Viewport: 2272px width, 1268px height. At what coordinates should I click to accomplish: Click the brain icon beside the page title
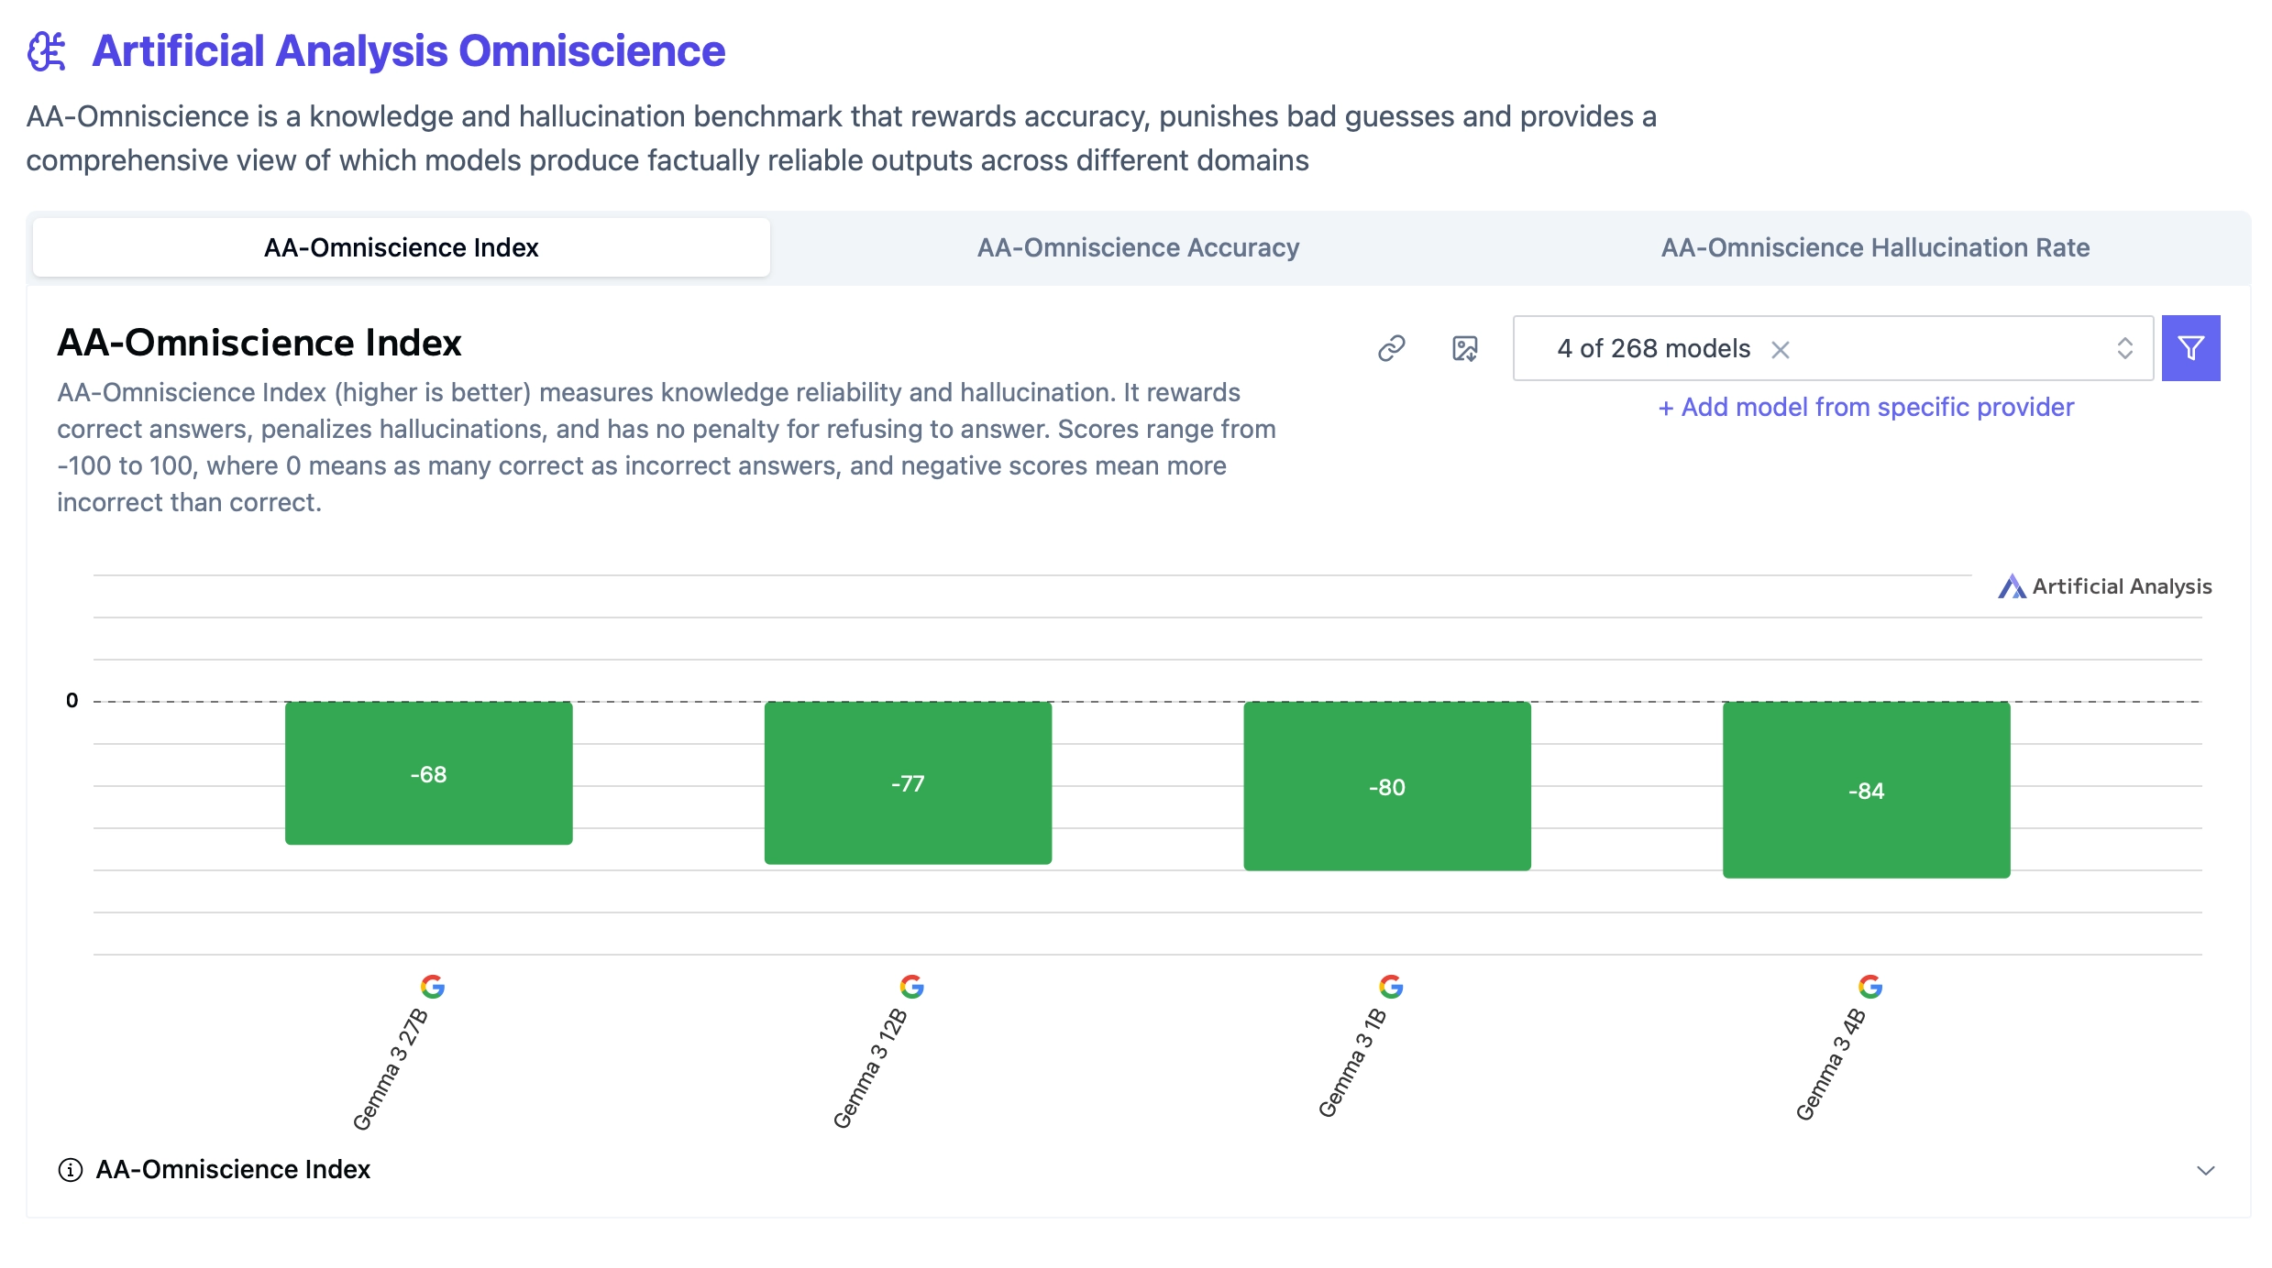pos(47,51)
